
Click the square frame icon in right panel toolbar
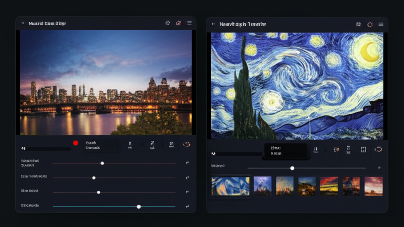tap(363, 150)
